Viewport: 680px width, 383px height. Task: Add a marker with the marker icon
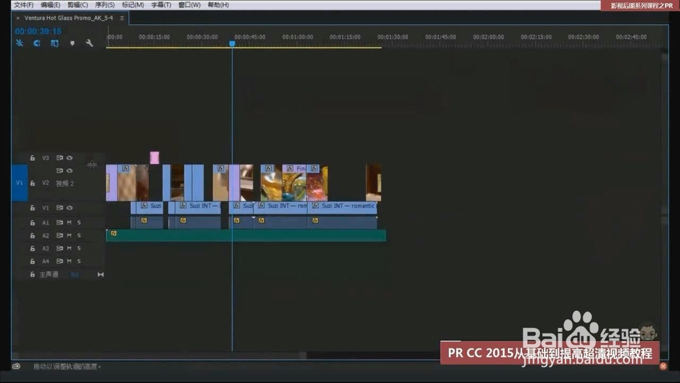pyautogui.click(x=73, y=43)
